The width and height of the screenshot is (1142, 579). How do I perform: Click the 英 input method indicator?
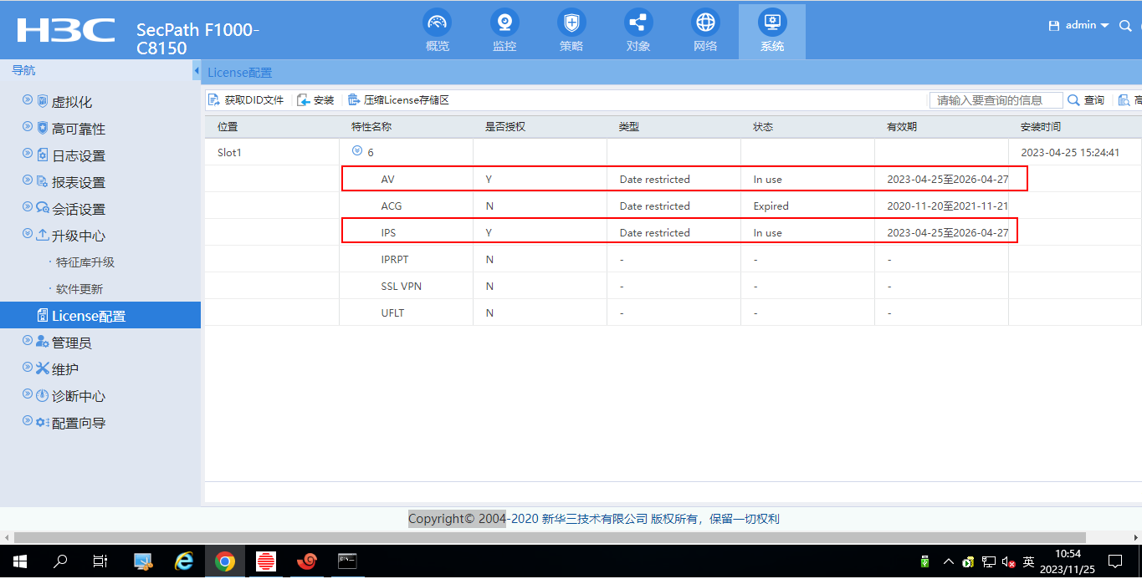pos(1028,561)
